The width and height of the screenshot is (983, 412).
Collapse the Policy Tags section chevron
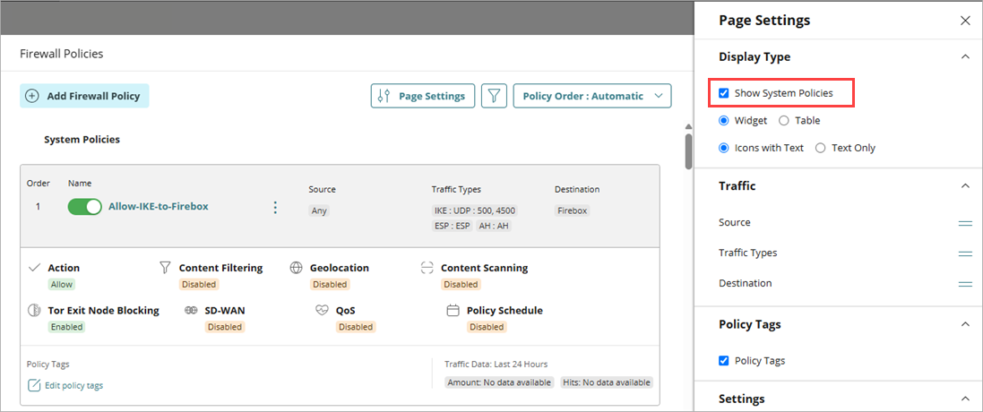(965, 324)
